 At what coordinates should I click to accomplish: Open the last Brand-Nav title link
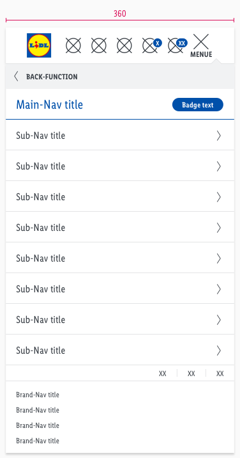tap(38, 441)
